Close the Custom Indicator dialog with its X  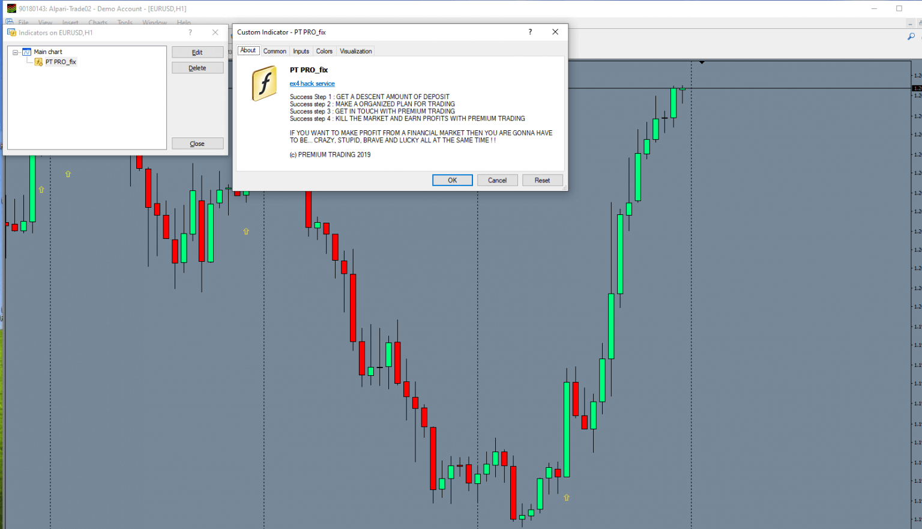point(555,32)
